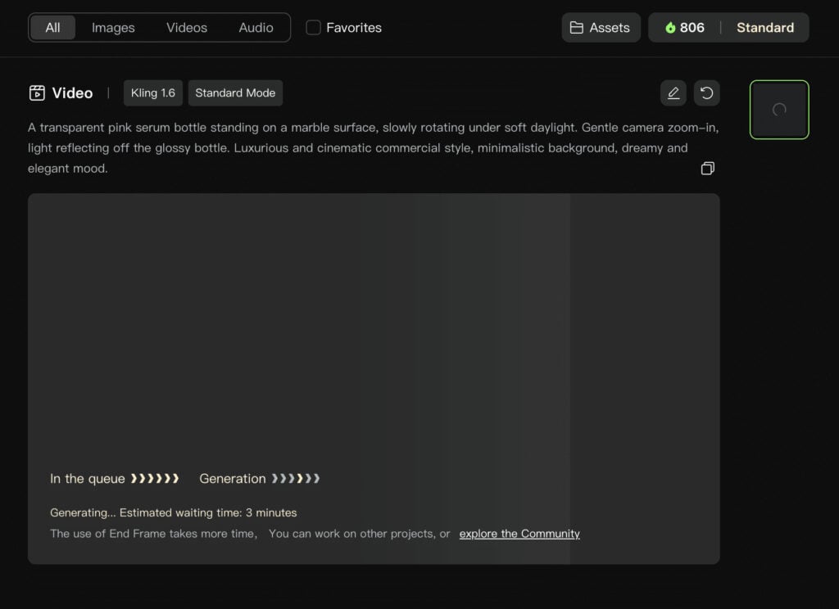This screenshot has width=839, height=609.
Task: Click the Video clip icon
Action: pyautogui.click(x=37, y=93)
